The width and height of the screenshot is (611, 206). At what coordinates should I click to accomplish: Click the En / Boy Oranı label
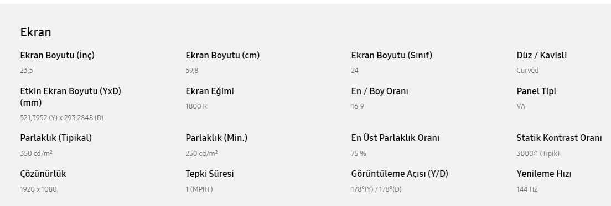click(380, 91)
